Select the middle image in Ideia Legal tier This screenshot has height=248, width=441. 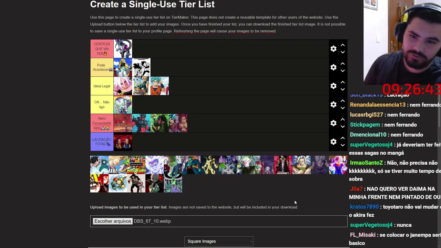141,86
